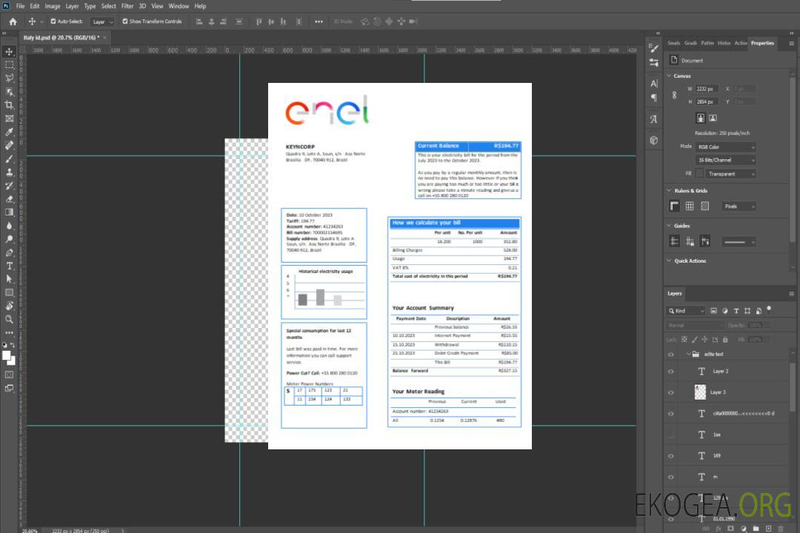
Task: Select the Eraser tool
Action: click(x=10, y=199)
